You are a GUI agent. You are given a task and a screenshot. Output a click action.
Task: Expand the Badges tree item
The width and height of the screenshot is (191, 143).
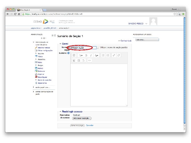click(36, 65)
